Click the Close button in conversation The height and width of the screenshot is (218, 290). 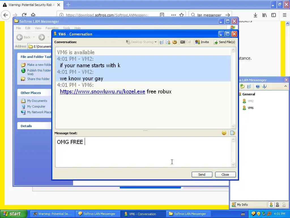[x=225, y=175]
